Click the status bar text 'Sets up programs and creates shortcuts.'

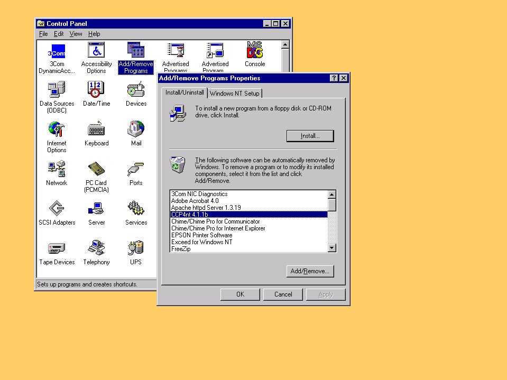[x=87, y=284]
